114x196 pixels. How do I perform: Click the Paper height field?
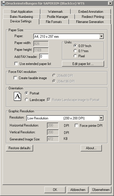(41, 50)
